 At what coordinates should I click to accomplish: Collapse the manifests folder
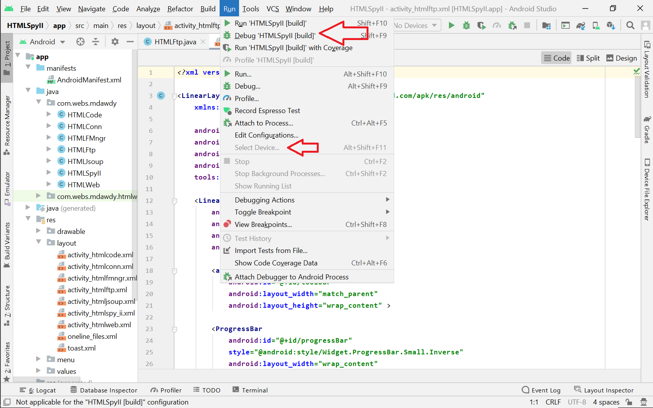point(28,67)
